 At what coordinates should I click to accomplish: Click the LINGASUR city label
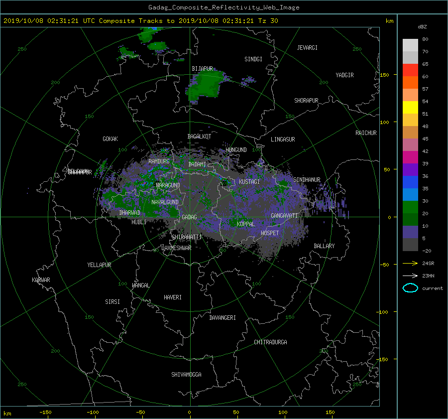(x=283, y=140)
